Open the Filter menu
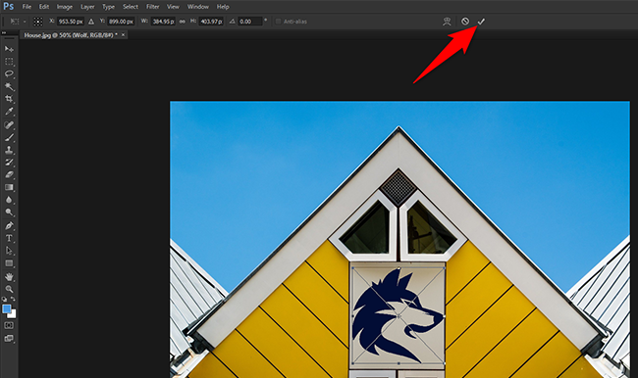This screenshot has height=378, width=638. 152,7
